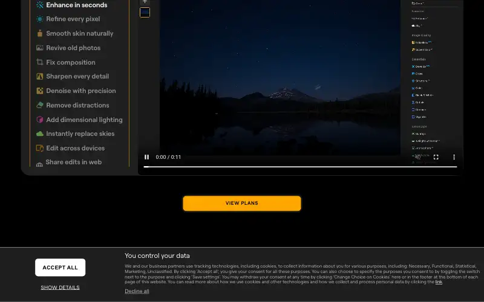Switch to Remove distractions feature
This screenshot has width=484, height=302.
pyautogui.click(x=73, y=105)
